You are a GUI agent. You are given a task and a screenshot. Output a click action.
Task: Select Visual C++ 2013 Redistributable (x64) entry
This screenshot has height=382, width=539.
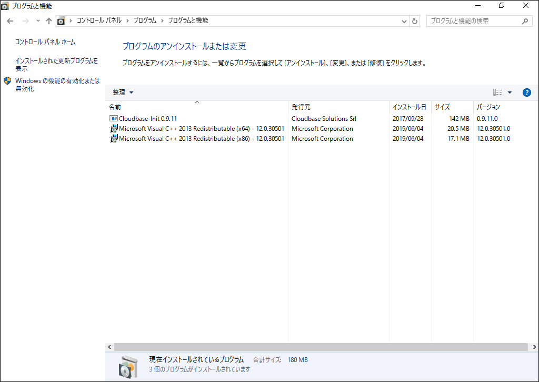[x=202, y=129]
